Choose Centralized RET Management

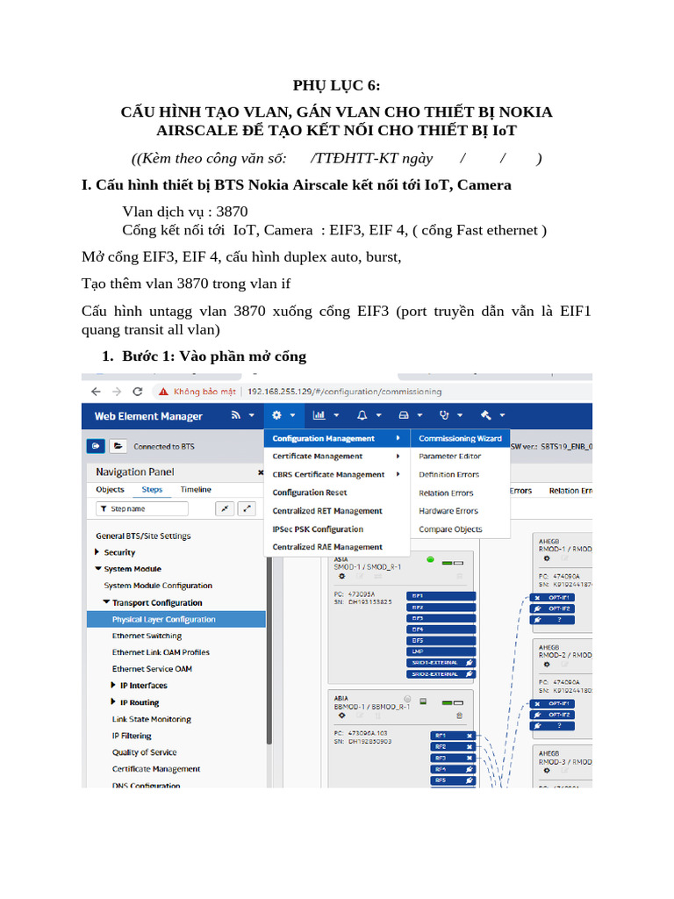pos(337,511)
